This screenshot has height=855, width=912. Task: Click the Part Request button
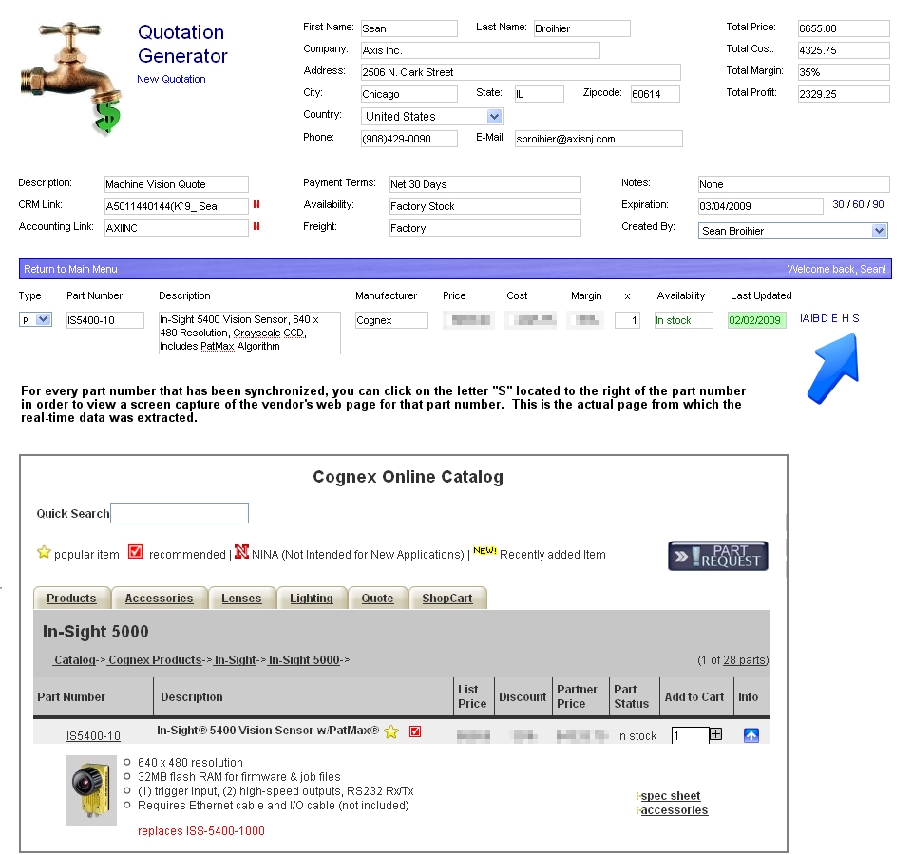(x=718, y=556)
